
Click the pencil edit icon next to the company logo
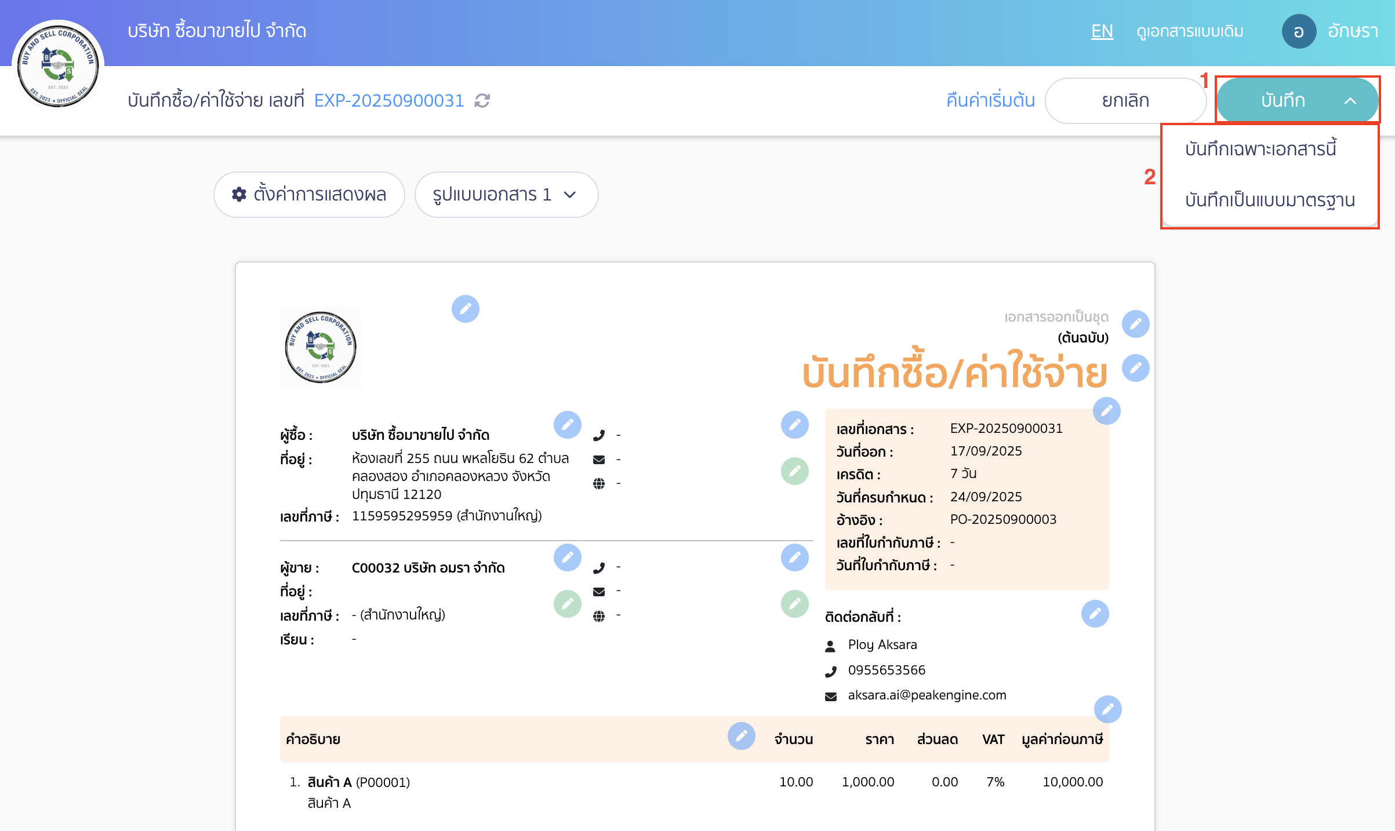tap(465, 309)
